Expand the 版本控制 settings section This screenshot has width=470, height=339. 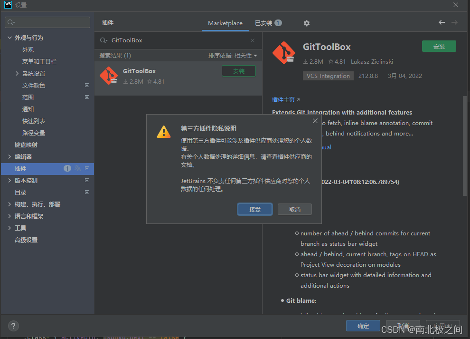9,180
